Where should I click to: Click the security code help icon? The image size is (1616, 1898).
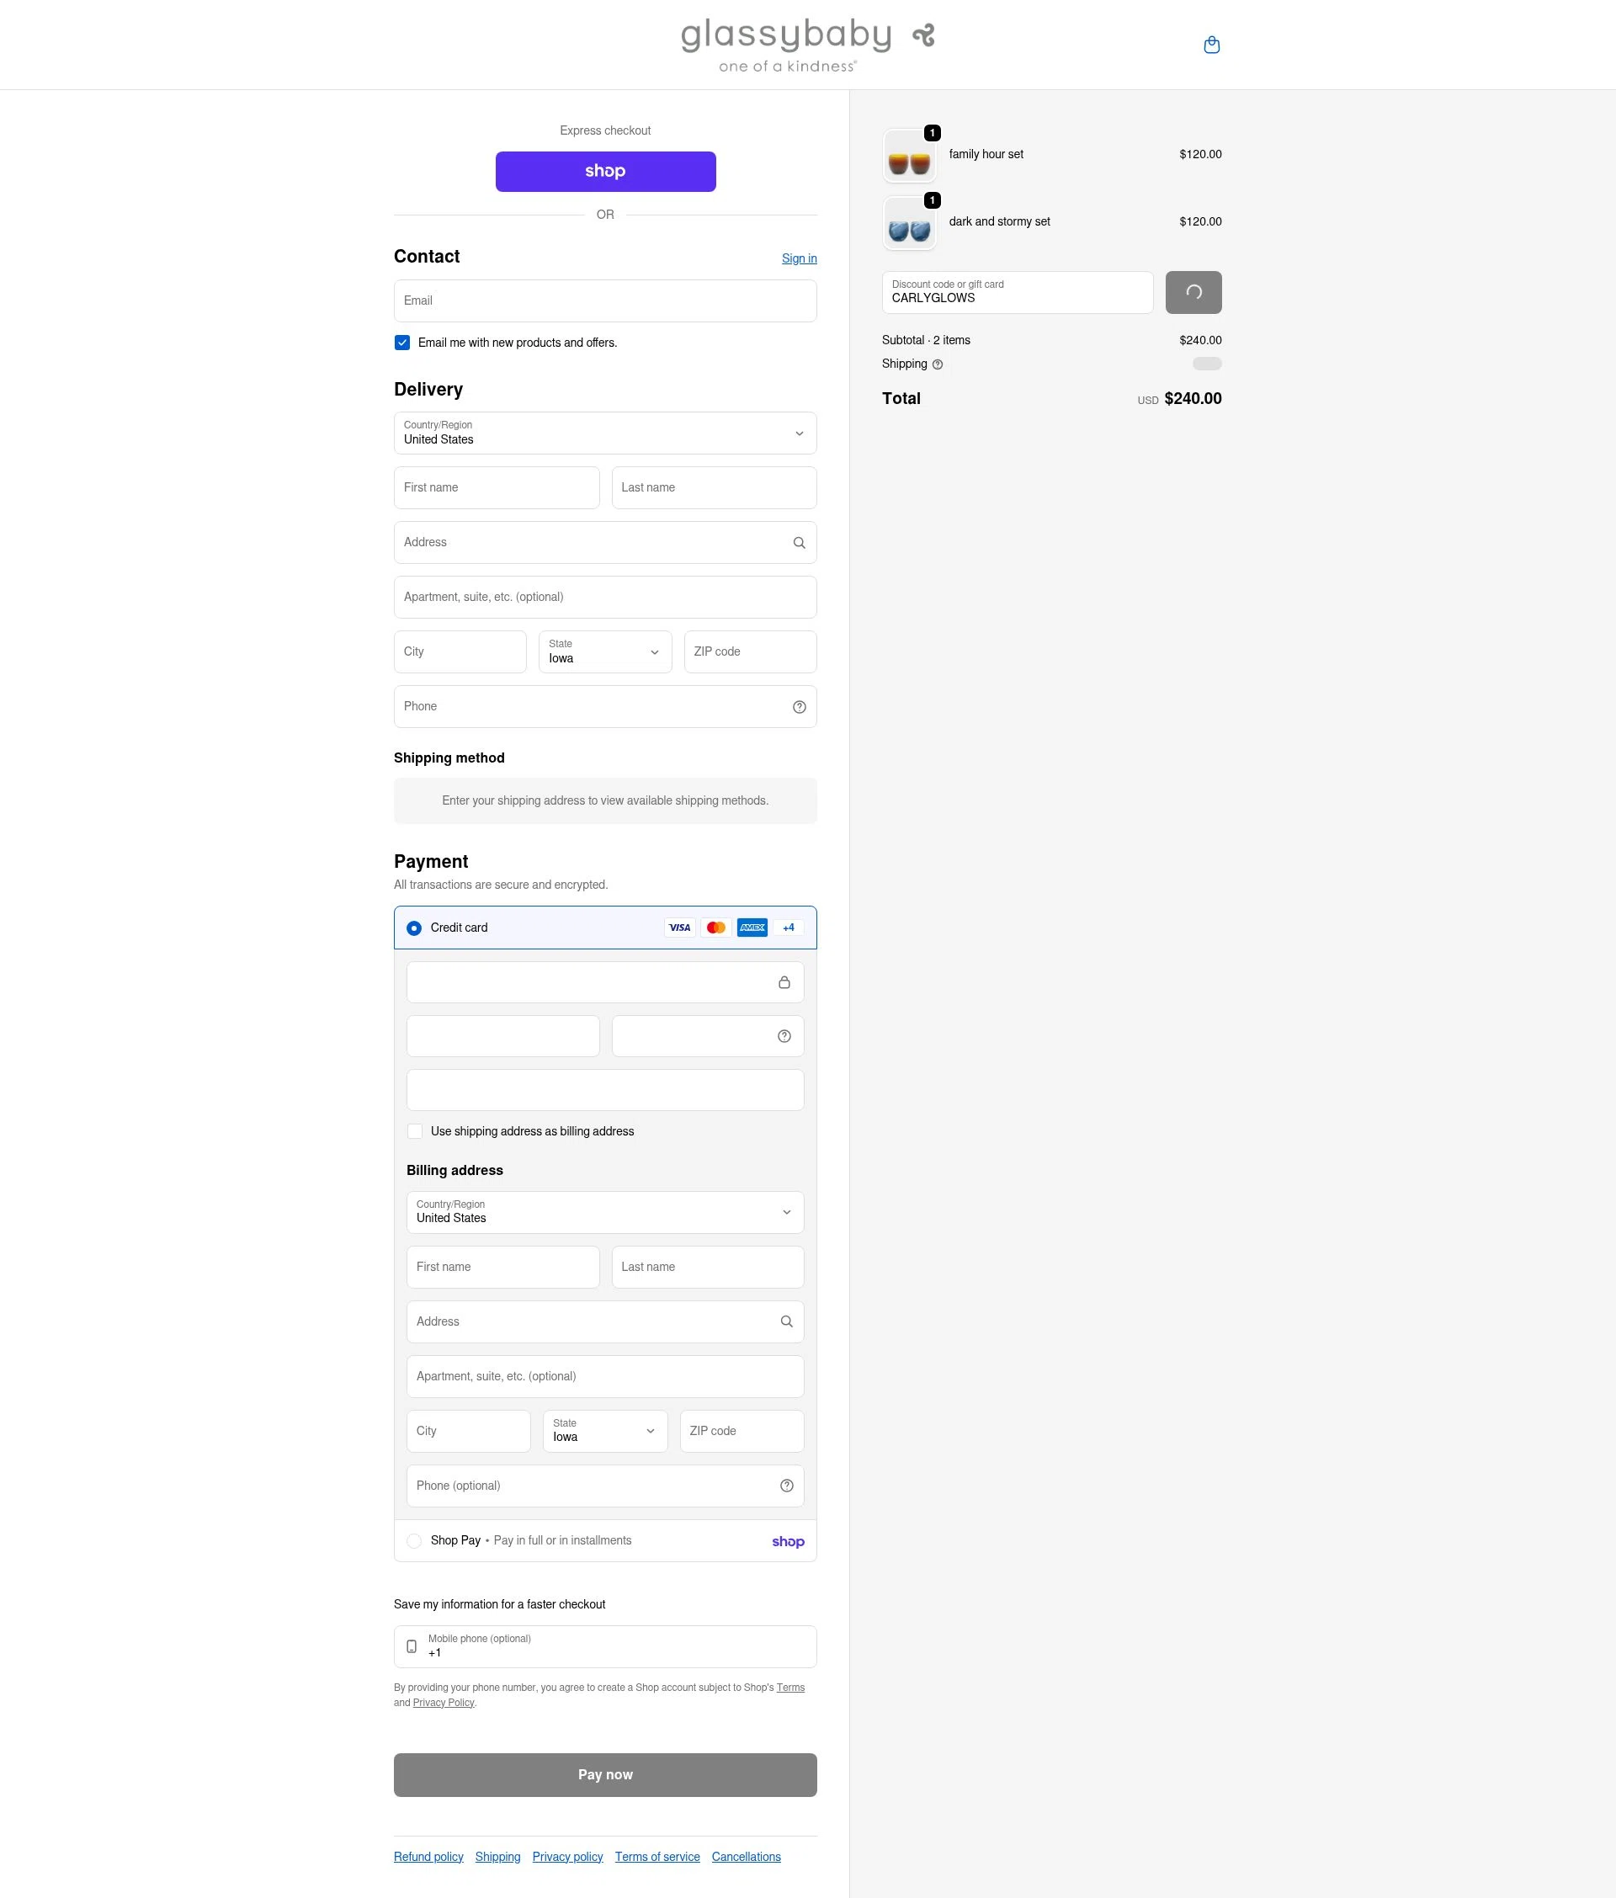[x=784, y=1036]
